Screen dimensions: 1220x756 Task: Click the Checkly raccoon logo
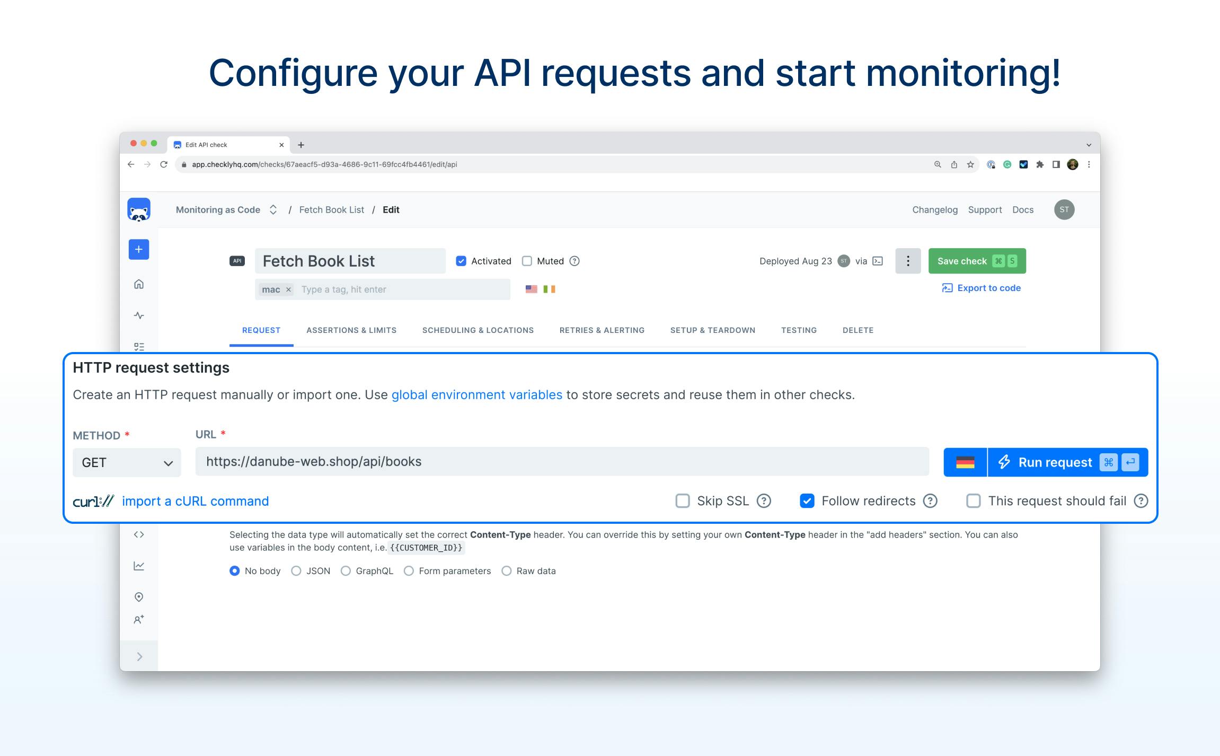point(139,210)
